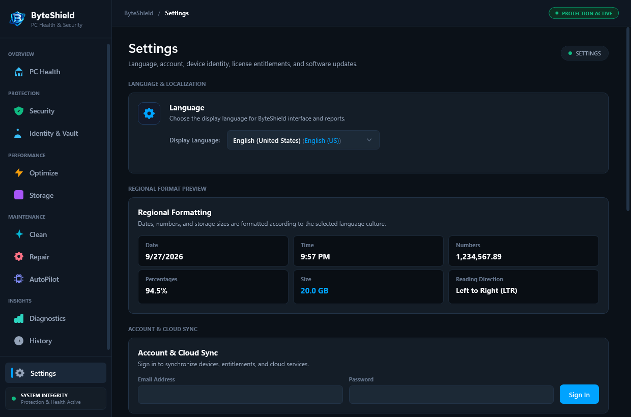The height and width of the screenshot is (417, 631).
Task: Open the AutoPilot section
Action: click(55, 279)
